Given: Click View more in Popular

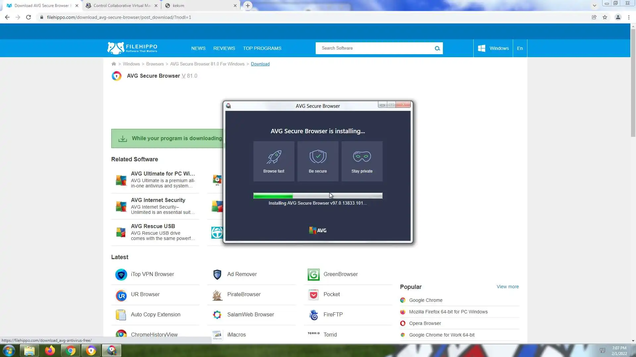Looking at the screenshot, I should point(507,287).
